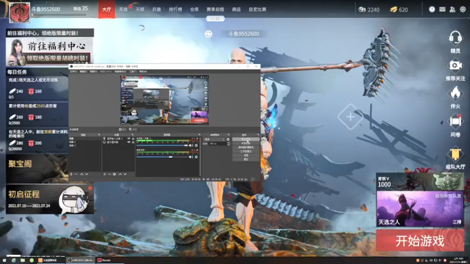Click refresh icon beside 斗鱼9552600 nameplate
The height and width of the screenshot is (264, 470).
point(209,34)
